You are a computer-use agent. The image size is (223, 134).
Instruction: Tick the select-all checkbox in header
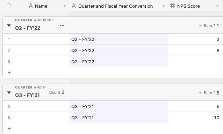pyautogui.click(x=8, y=6)
